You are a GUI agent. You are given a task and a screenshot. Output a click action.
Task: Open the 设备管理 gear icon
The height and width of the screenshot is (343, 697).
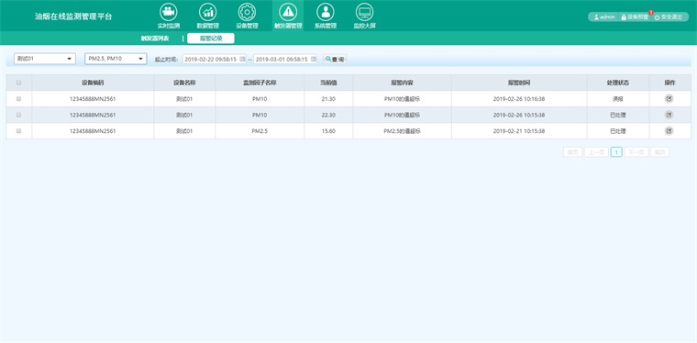247,12
